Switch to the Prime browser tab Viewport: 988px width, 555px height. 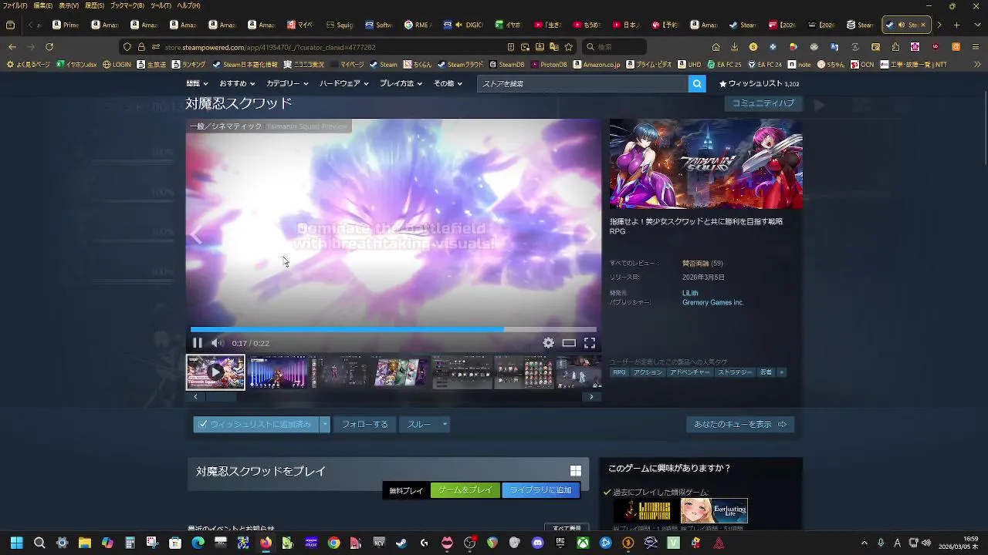[66, 25]
